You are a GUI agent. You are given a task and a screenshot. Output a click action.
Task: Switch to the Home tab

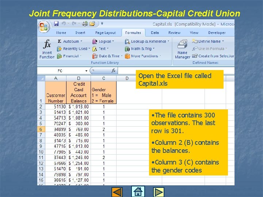(x=61, y=33)
